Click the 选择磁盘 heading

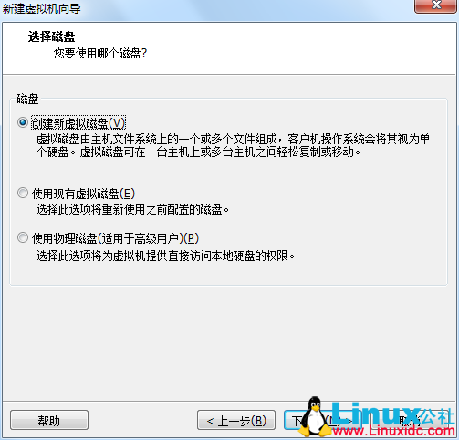[51, 37]
